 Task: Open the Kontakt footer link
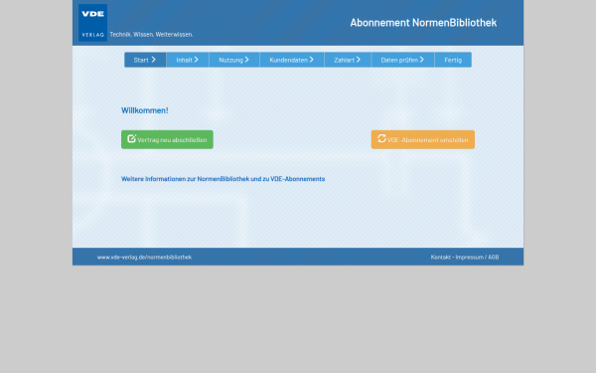(440, 258)
